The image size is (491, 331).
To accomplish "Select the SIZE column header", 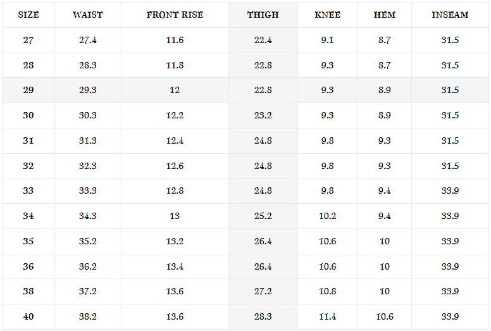I will click(x=28, y=15).
